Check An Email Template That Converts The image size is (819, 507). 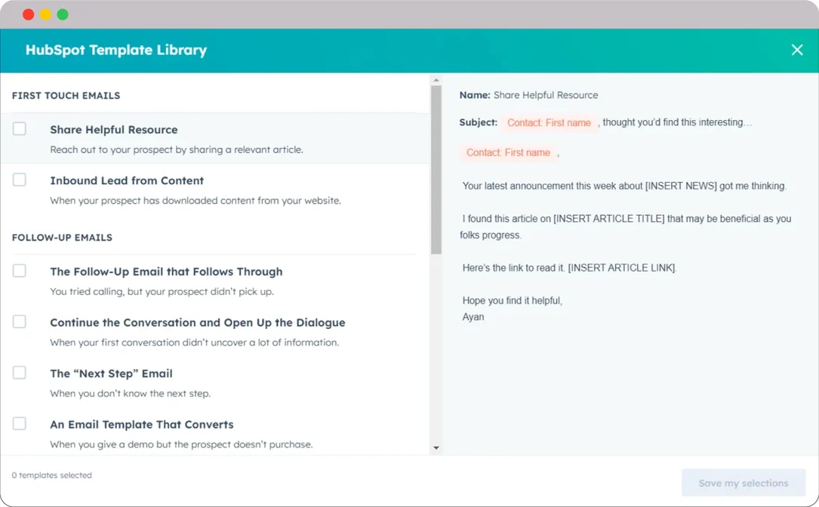pos(20,422)
